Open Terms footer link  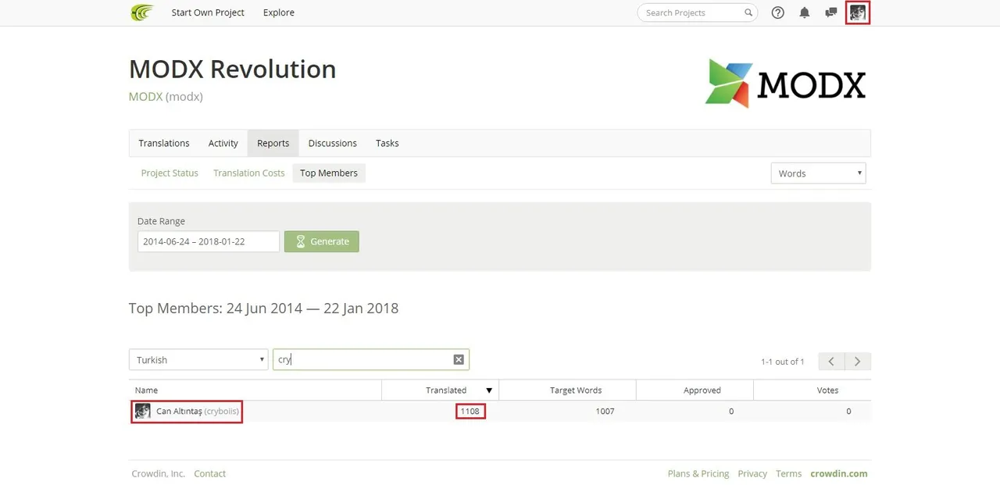(788, 473)
